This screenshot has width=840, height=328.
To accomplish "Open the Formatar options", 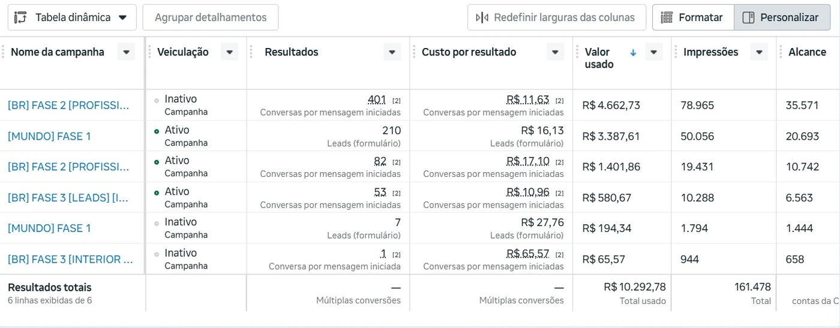I will click(x=693, y=17).
